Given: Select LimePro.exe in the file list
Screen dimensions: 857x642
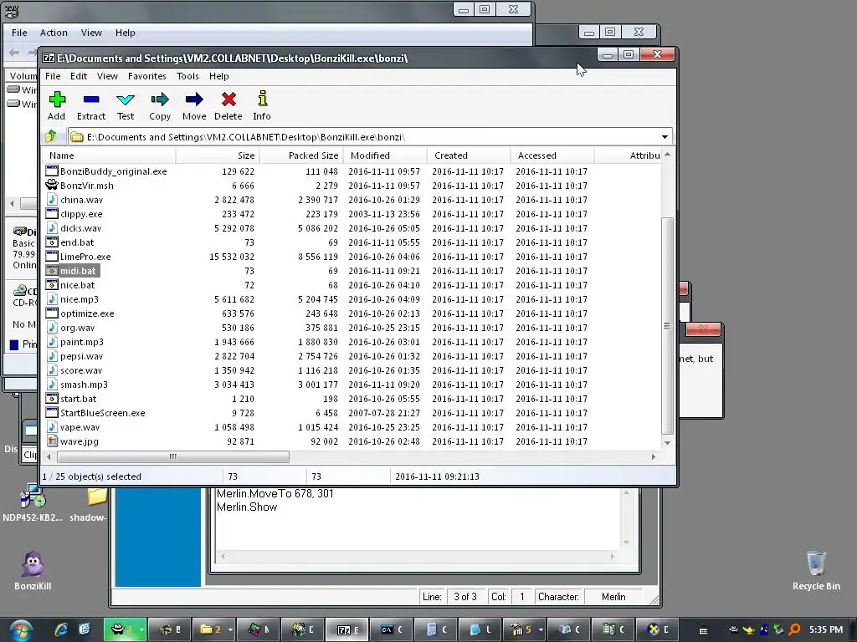Looking at the screenshot, I should pos(85,257).
